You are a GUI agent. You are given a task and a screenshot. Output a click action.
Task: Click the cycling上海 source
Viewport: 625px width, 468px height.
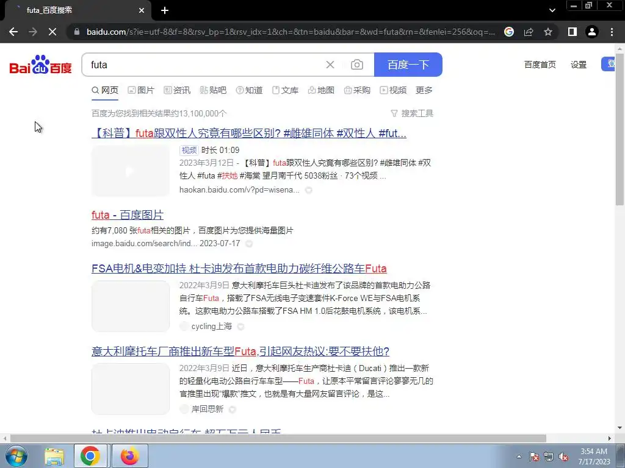click(212, 327)
